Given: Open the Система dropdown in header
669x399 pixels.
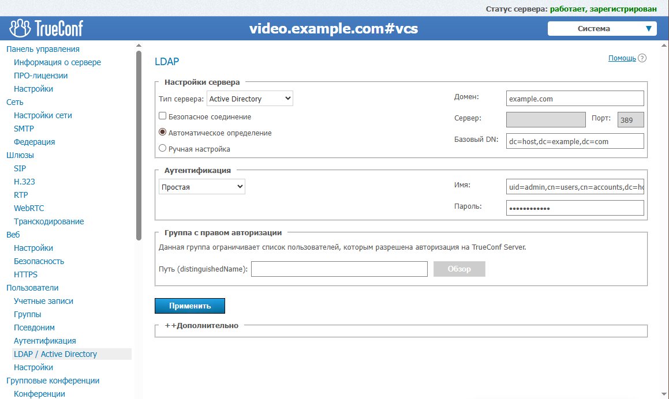Looking at the screenshot, I should coord(601,29).
